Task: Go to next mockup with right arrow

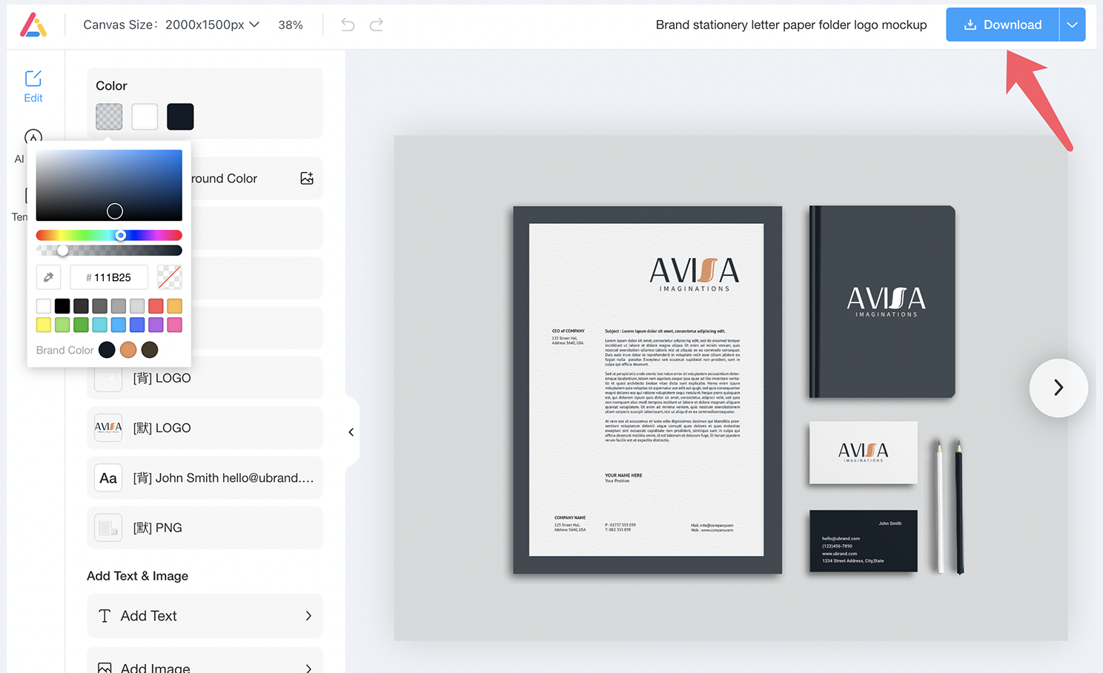Action: 1058,388
